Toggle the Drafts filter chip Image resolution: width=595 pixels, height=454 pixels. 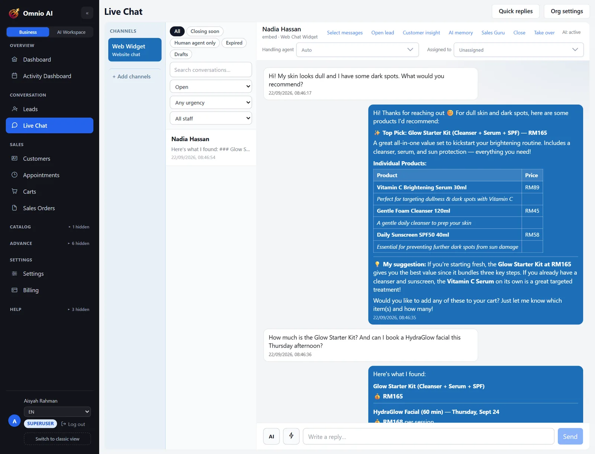pos(181,54)
